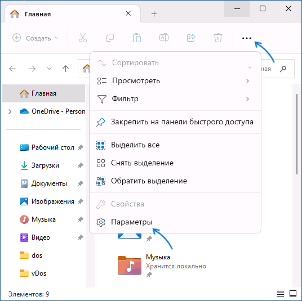Open Фильтр submenu
This screenshot has width=302, height=301.
pos(175,99)
